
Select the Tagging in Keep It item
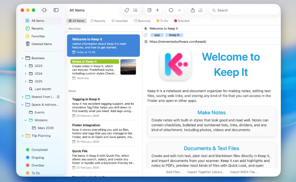point(104,107)
